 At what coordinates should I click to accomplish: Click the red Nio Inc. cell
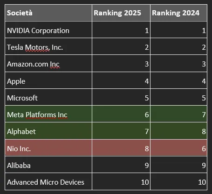tap(48, 148)
